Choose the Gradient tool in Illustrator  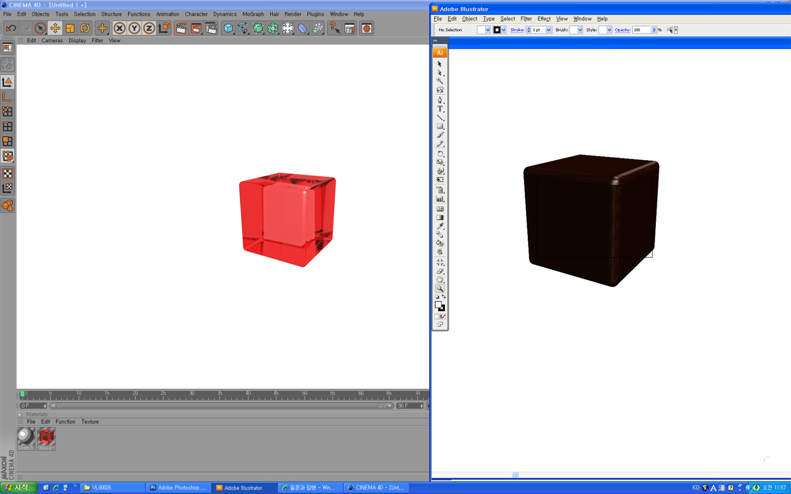pyautogui.click(x=440, y=217)
